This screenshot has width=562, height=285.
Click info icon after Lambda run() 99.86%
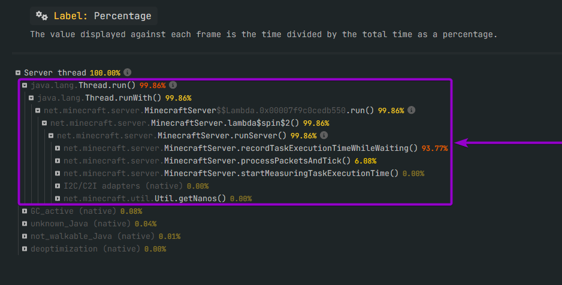coord(412,110)
